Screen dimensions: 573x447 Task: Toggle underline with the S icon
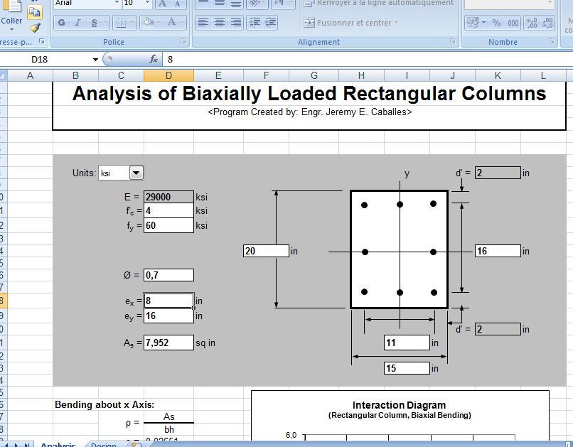[94, 23]
